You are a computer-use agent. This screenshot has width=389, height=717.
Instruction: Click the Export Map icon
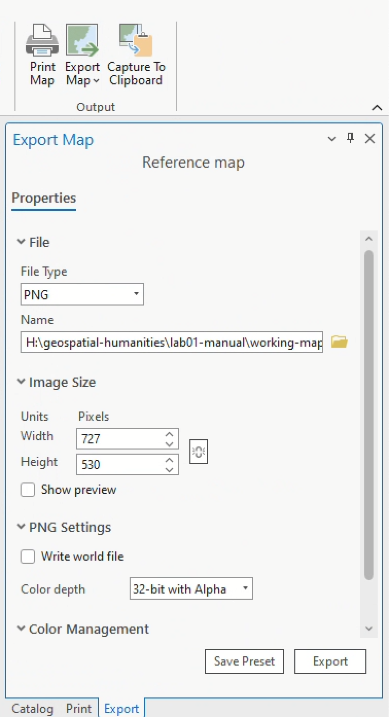coord(82,41)
